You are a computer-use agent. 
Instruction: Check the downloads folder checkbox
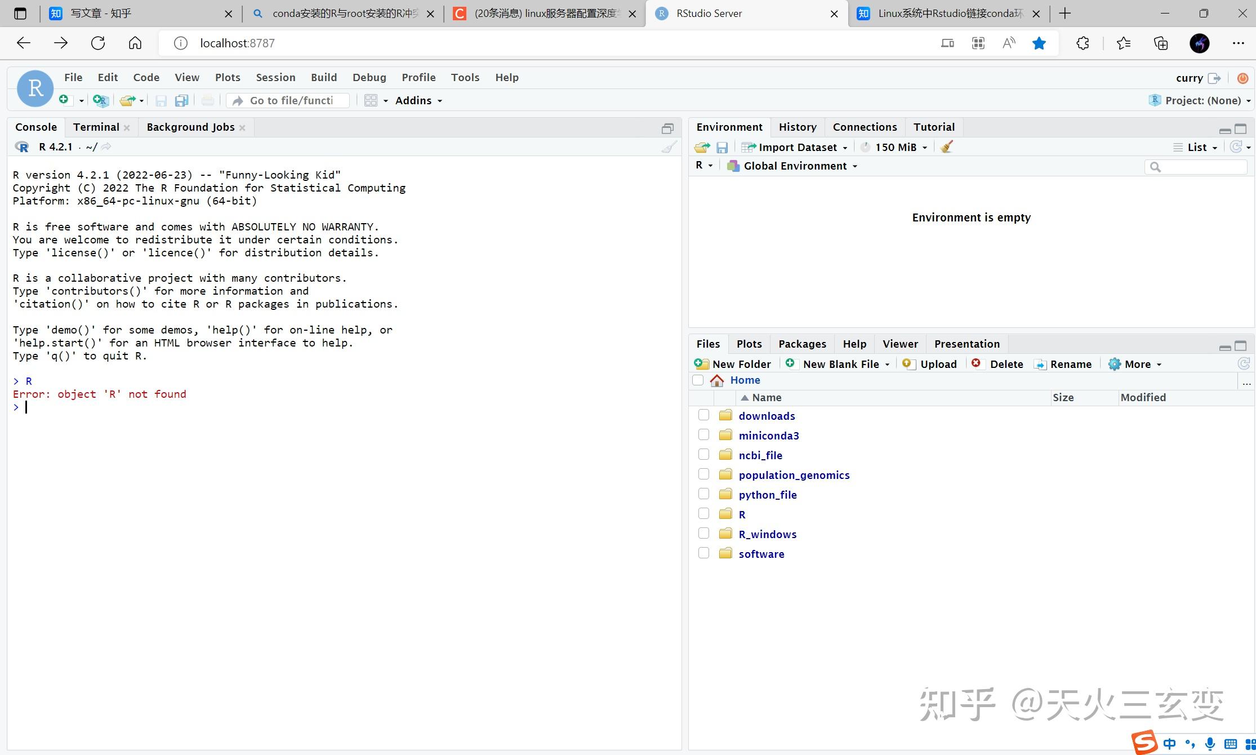pyautogui.click(x=703, y=415)
